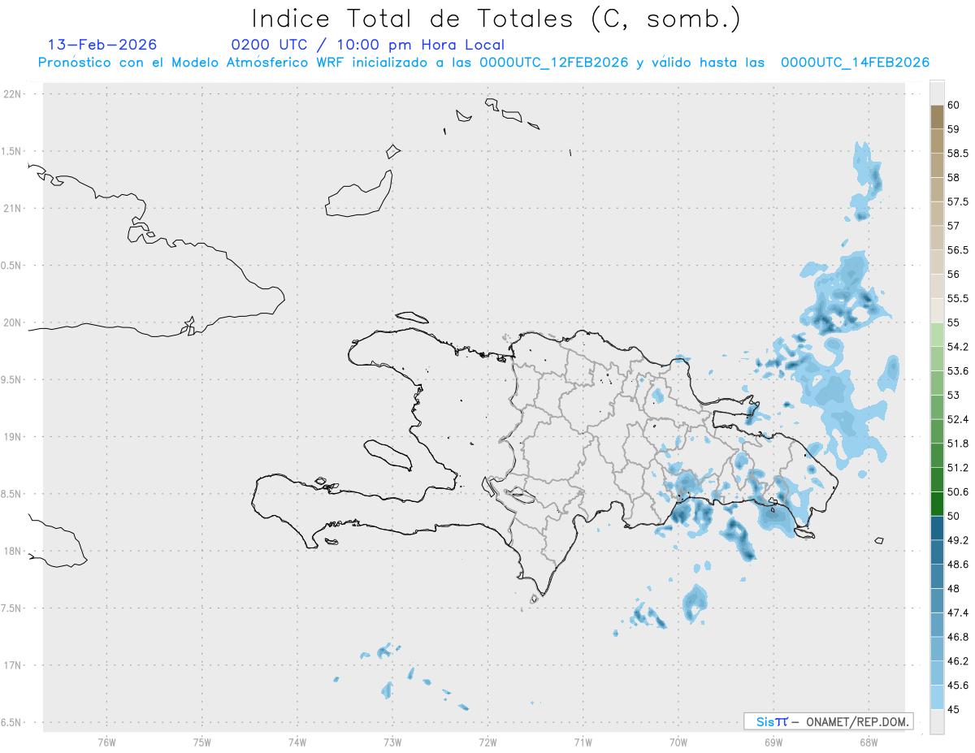Click the "69W" longitude label
Viewport: 975px width, 753px height.
(x=773, y=742)
